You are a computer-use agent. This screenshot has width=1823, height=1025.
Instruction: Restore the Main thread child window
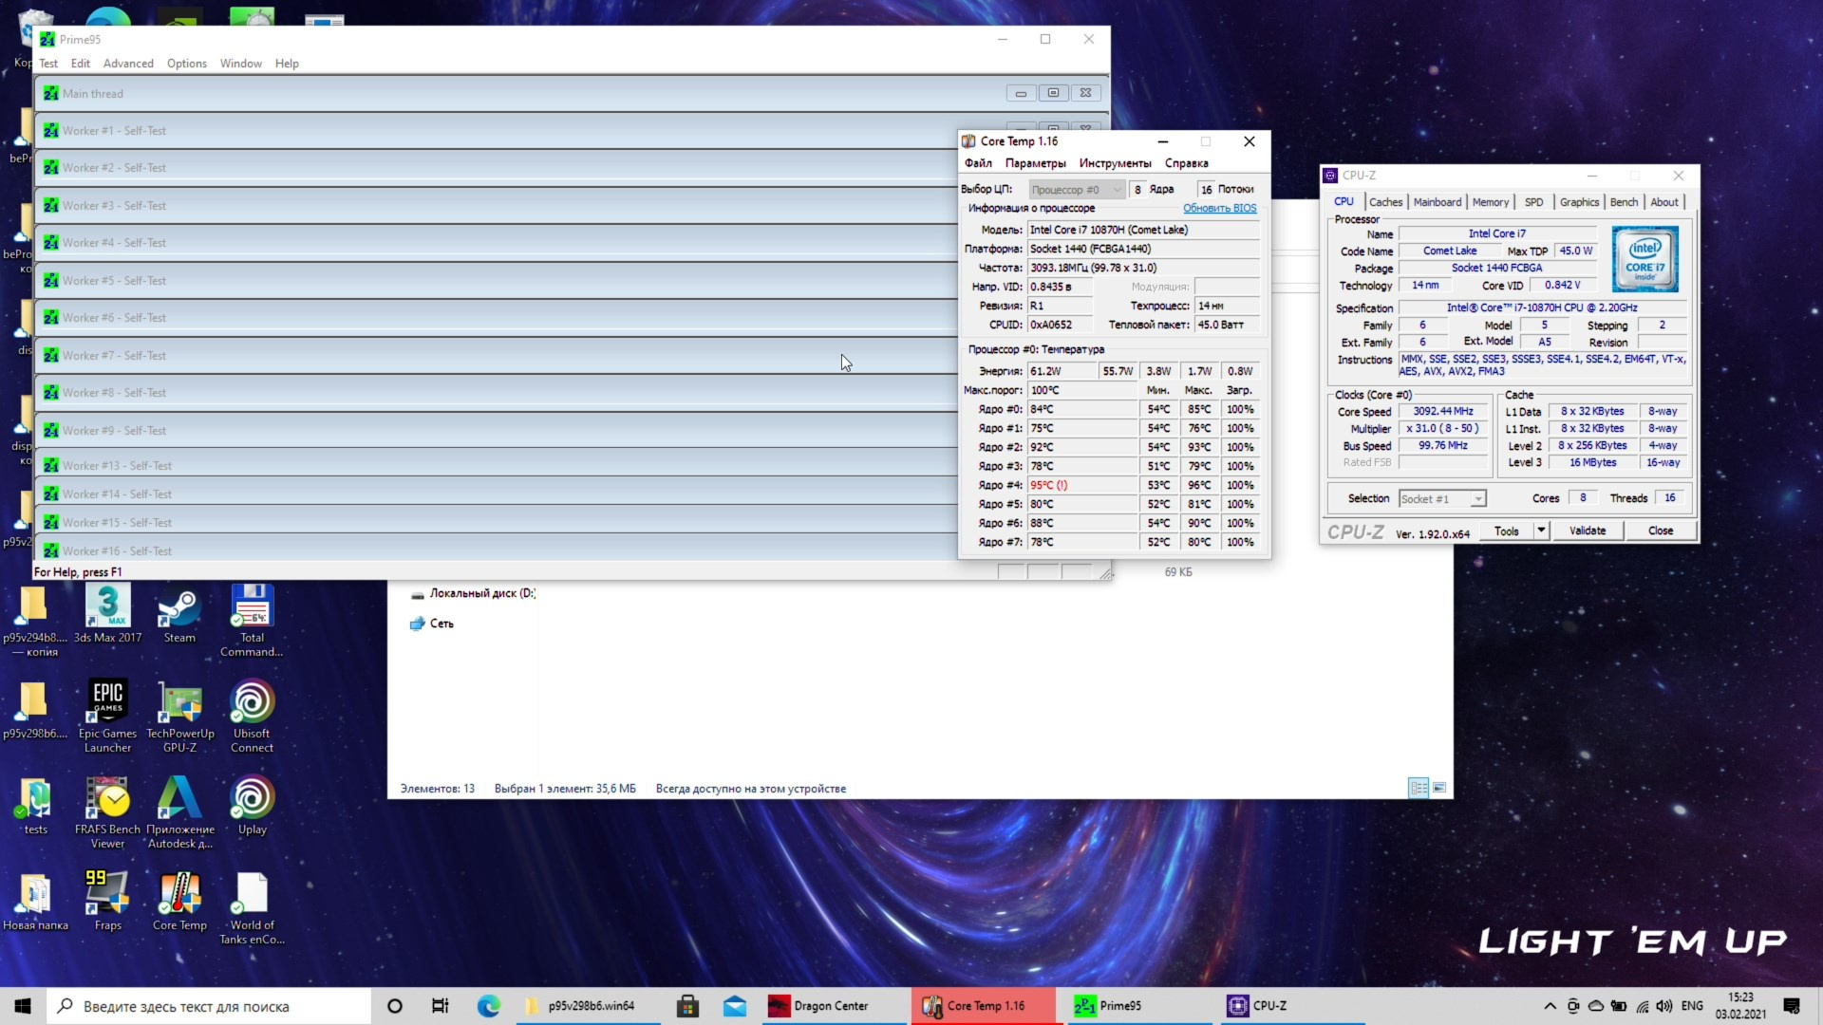1053,93
